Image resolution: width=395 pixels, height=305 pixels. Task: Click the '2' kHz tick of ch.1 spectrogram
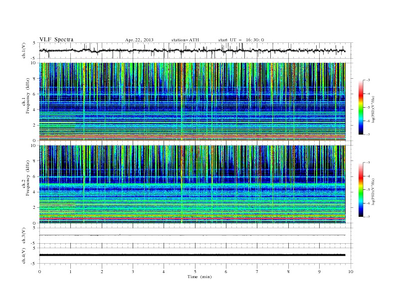pyautogui.click(x=35, y=125)
